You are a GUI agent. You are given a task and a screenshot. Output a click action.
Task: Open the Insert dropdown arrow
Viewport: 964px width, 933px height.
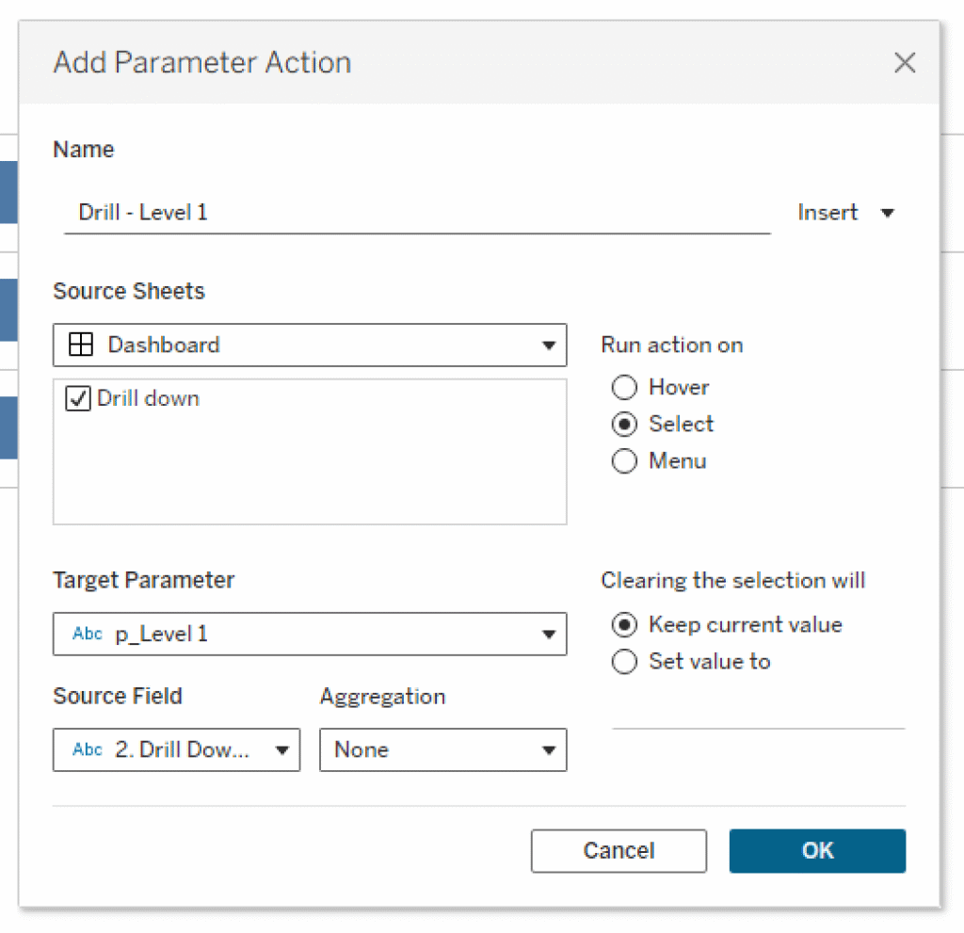click(x=887, y=213)
